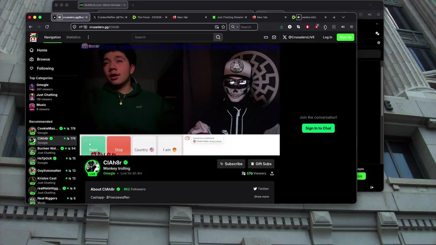This screenshot has width=436, height=245.
Task: Click the speaker extension icon in the toolbar
Action: 343,27
